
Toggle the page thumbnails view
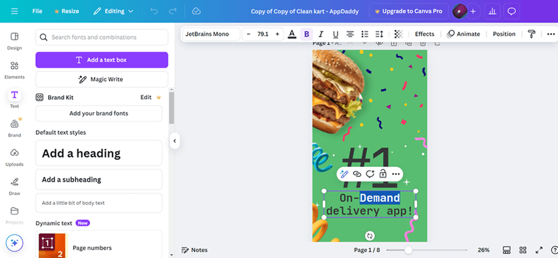point(507,250)
